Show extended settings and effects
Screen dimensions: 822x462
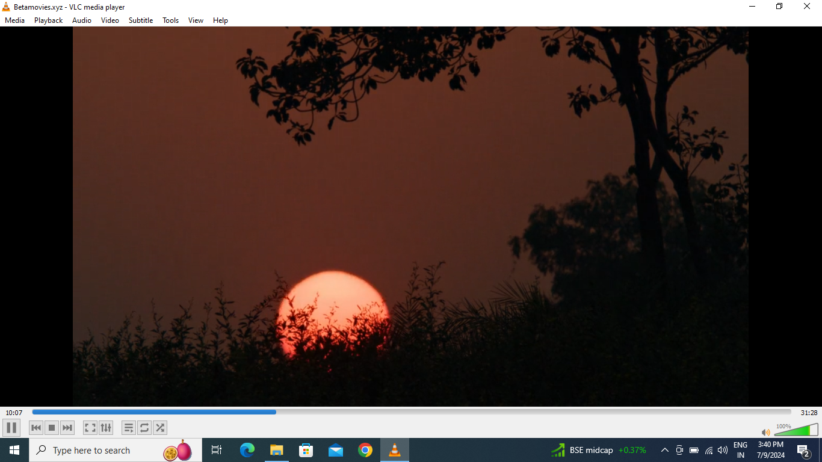(x=106, y=428)
